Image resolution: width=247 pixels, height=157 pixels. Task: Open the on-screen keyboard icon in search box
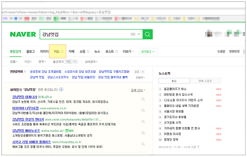133,34
